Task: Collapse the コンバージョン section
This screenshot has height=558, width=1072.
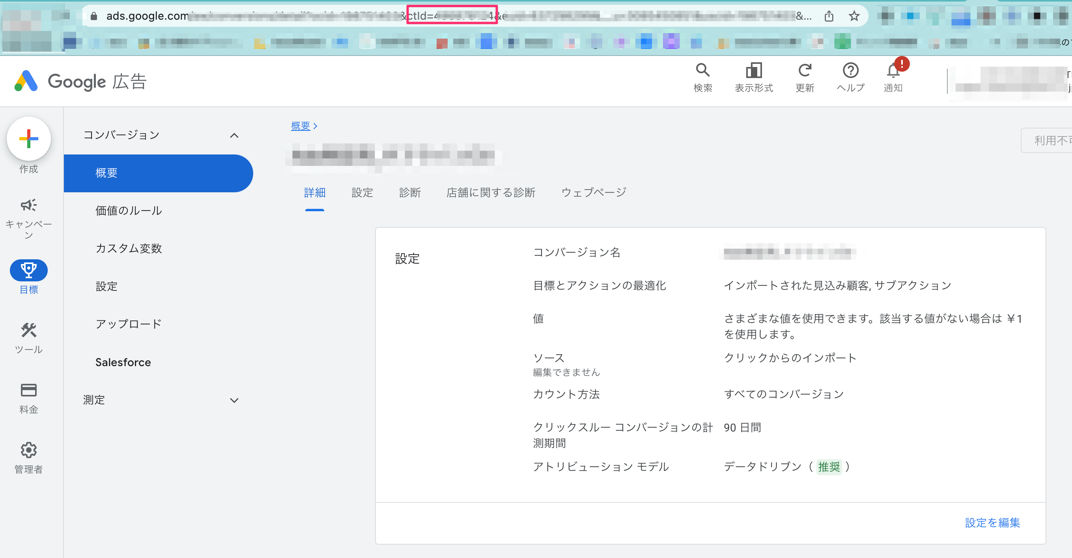Action: (x=234, y=135)
